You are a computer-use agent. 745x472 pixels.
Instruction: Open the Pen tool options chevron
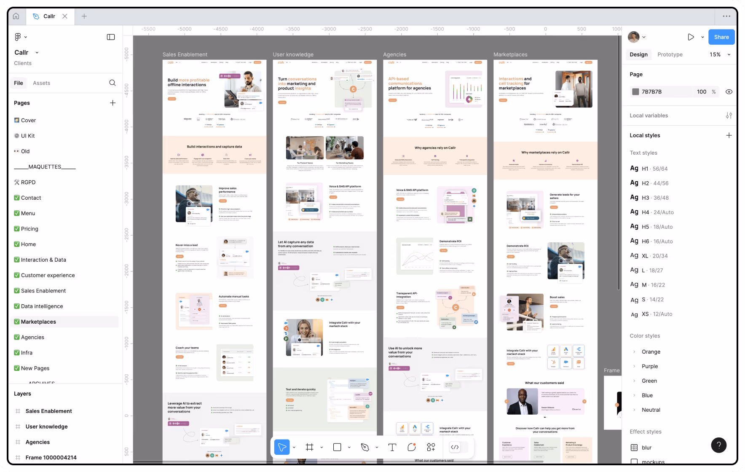point(377,447)
